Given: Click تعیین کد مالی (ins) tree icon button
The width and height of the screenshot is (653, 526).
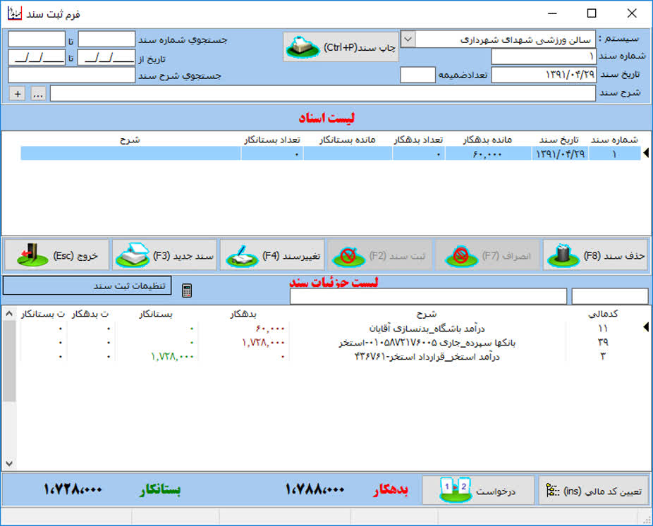Looking at the screenshot, I should tap(594, 491).
